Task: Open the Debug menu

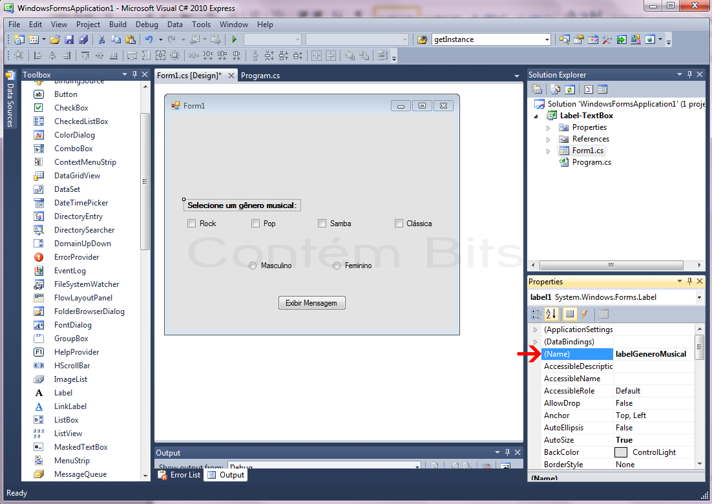Action: 147,25
